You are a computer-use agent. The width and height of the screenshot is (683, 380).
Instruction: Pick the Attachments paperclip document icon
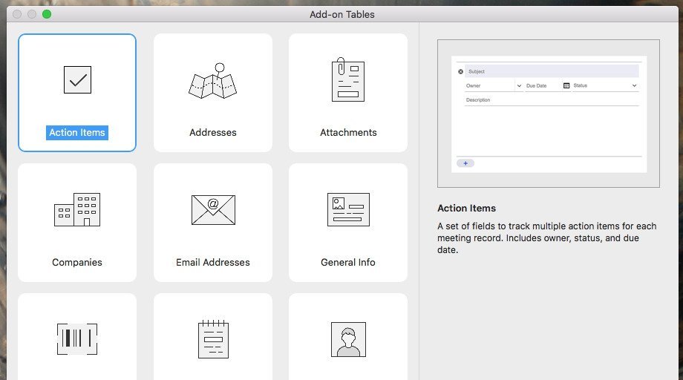click(x=347, y=79)
